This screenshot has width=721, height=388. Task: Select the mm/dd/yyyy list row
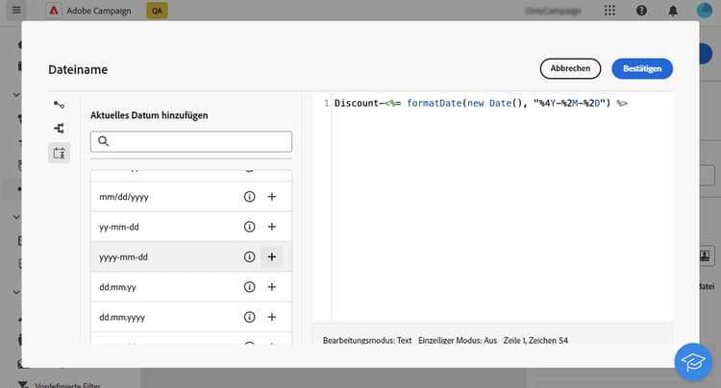(191, 197)
